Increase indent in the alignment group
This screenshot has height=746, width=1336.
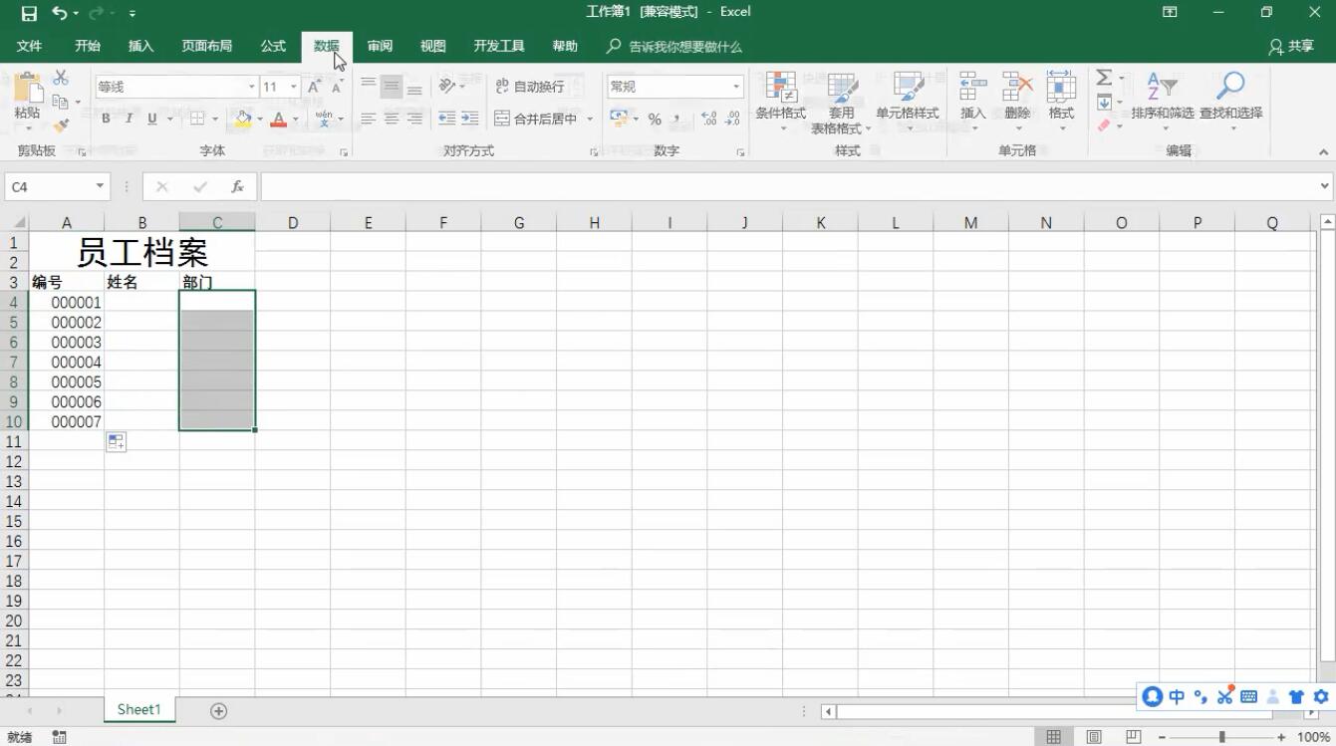coord(469,119)
